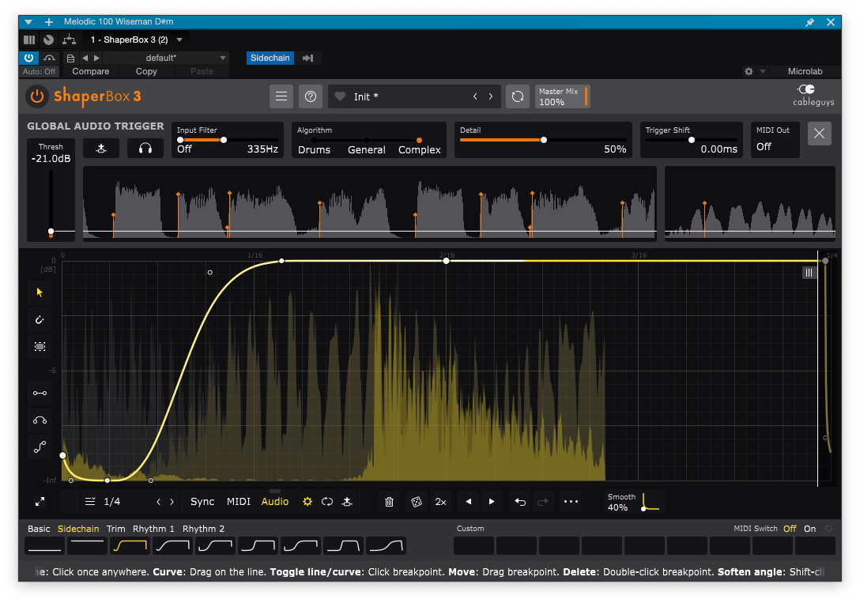Open the three-dot more options menu

(571, 502)
